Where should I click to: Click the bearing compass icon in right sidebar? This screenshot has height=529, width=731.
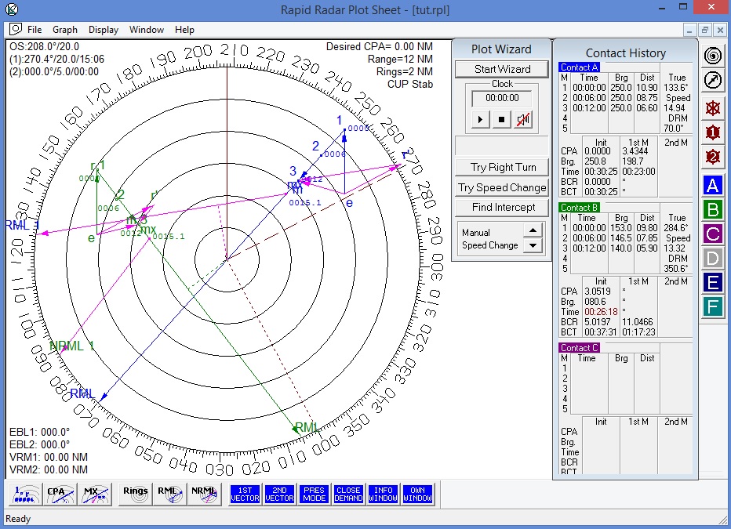click(x=712, y=79)
